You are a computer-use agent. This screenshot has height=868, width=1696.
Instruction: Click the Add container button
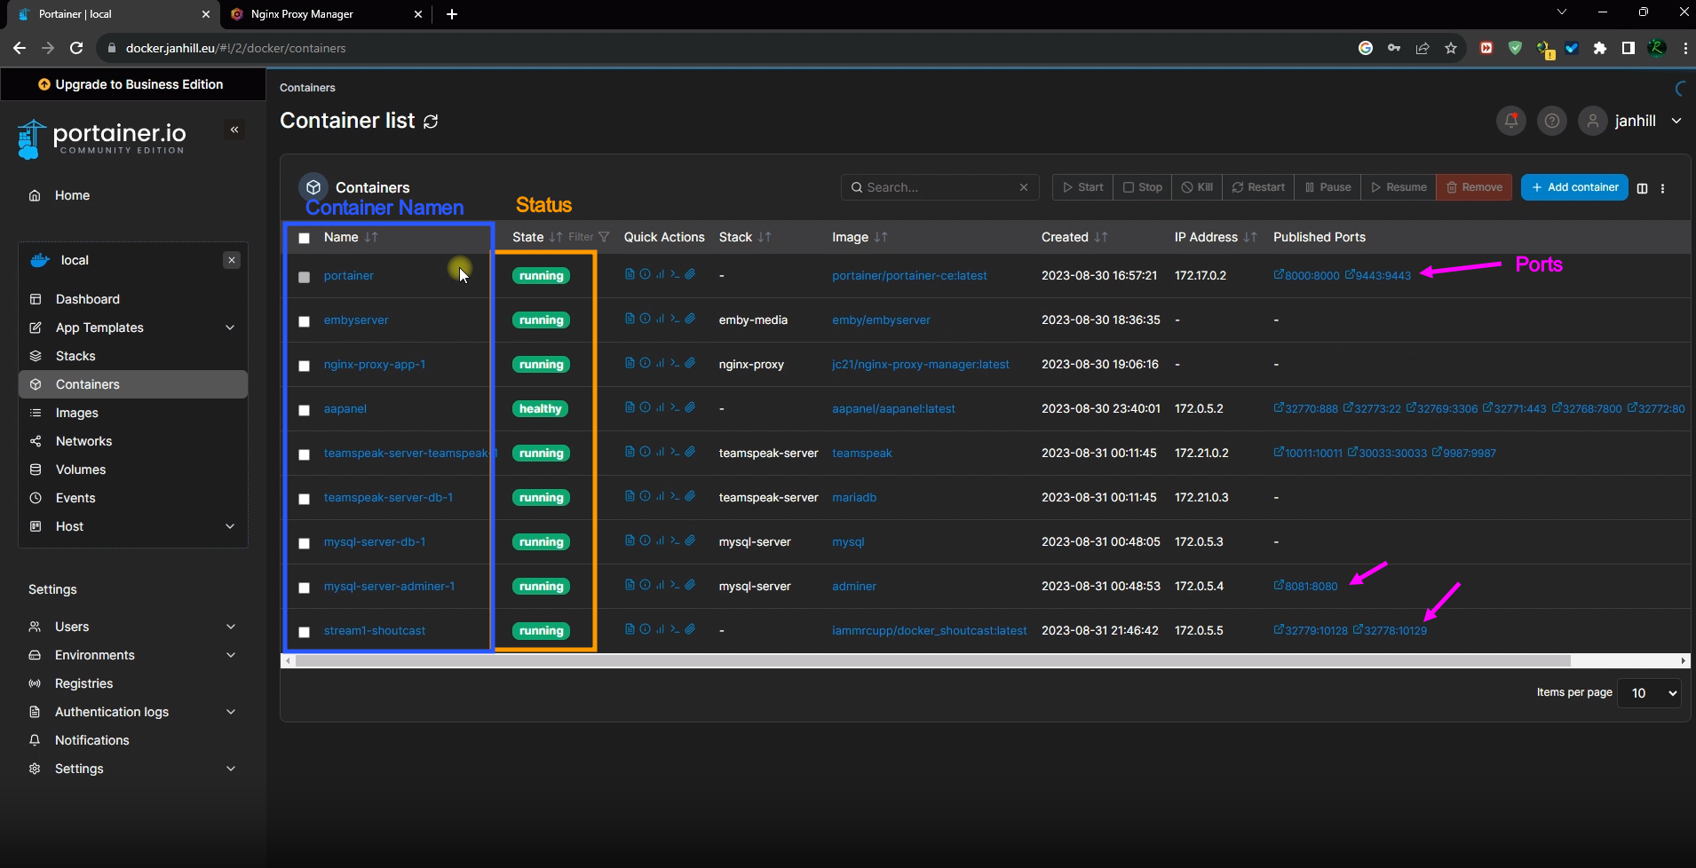coord(1574,187)
